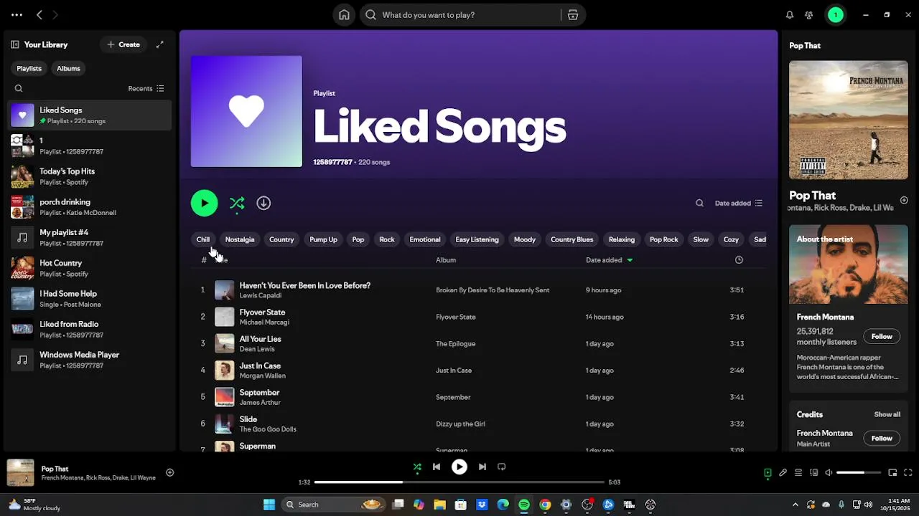Seek in the playback progress bar
Viewport: 919px width, 516px height.
(459, 482)
